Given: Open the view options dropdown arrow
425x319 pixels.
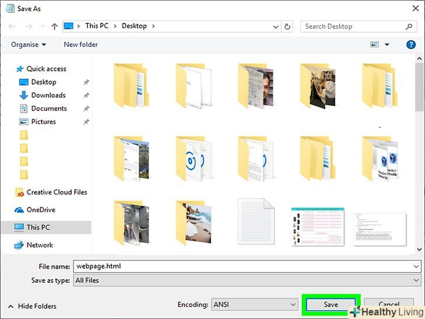Looking at the screenshot, I should [x=387, y=44].
